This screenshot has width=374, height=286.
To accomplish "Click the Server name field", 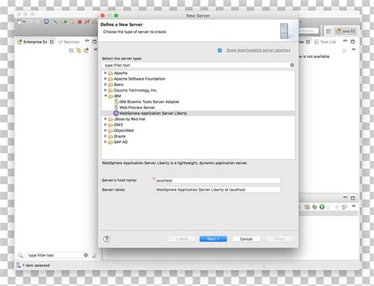I will [x=218, y=190].
